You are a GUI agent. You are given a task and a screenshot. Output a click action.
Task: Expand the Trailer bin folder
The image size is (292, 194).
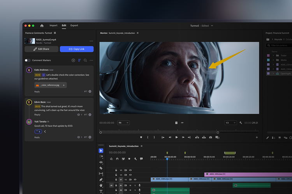pos(273,55)
